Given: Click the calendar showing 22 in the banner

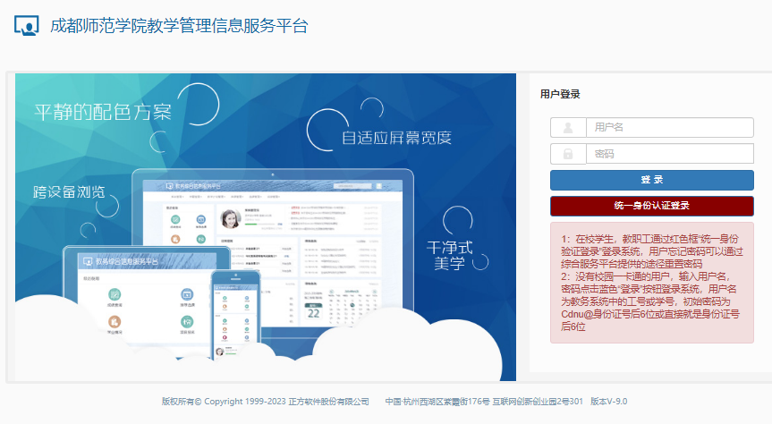Looking at the screenshot, I should 313,310.
